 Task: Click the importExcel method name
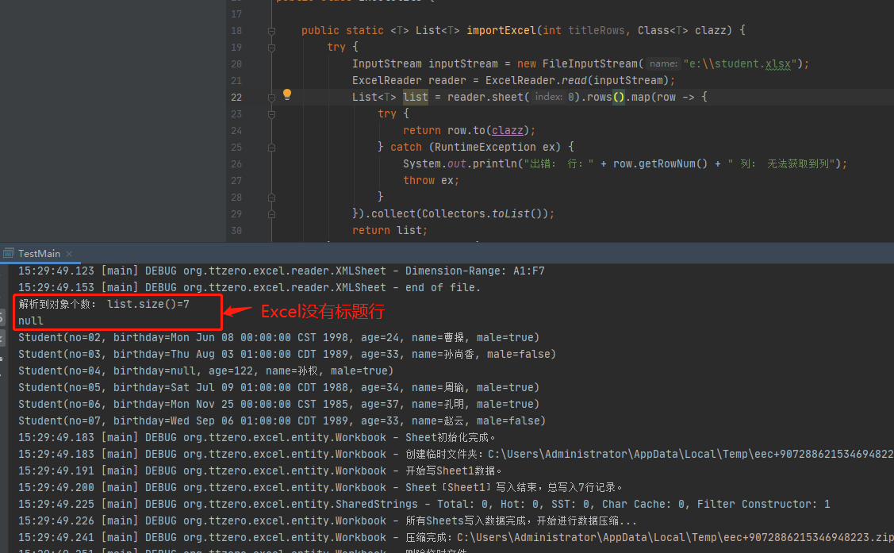pyautogui.click(x=501, y=30)
